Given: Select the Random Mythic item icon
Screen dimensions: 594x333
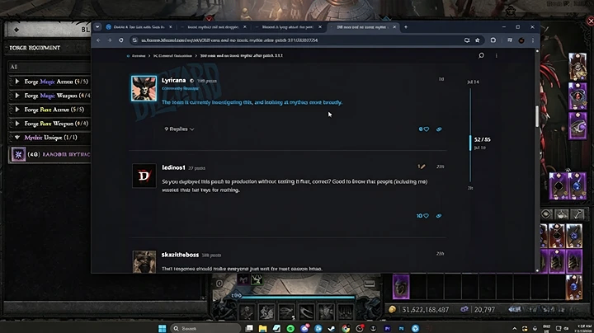Looking at the screenshot, I should (18, 154).
